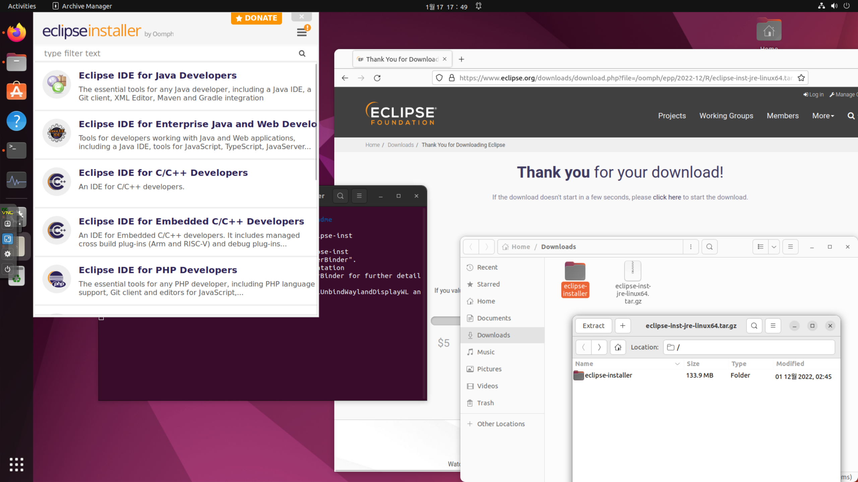Screen dimensions: 858x482
Task: Open Starred in the Files sidebar
Action: [502, 284]
